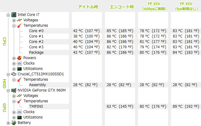Screen dimensions: 201x126
Task: Select the Core #2 row label
Action: pos(36,42)
